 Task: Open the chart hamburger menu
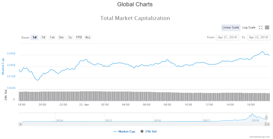click(267, 27)
